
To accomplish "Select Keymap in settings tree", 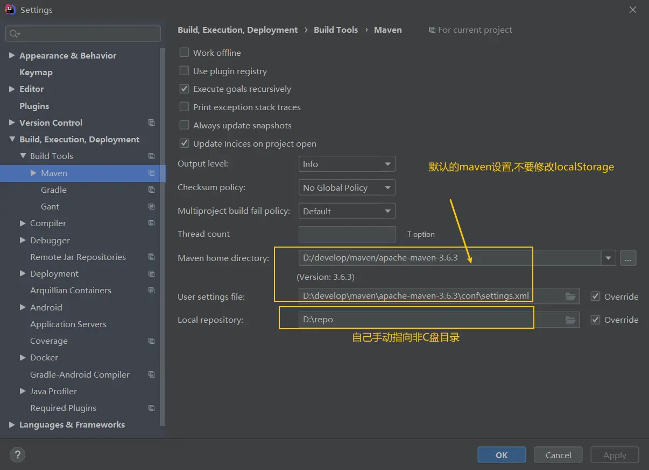I will pyautogui.click(x=36, y=72).
